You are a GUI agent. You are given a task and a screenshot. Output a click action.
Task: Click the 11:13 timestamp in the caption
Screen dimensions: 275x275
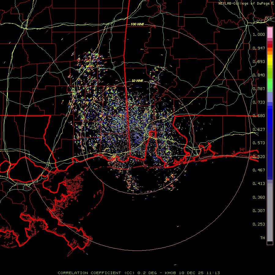[213, 273]
